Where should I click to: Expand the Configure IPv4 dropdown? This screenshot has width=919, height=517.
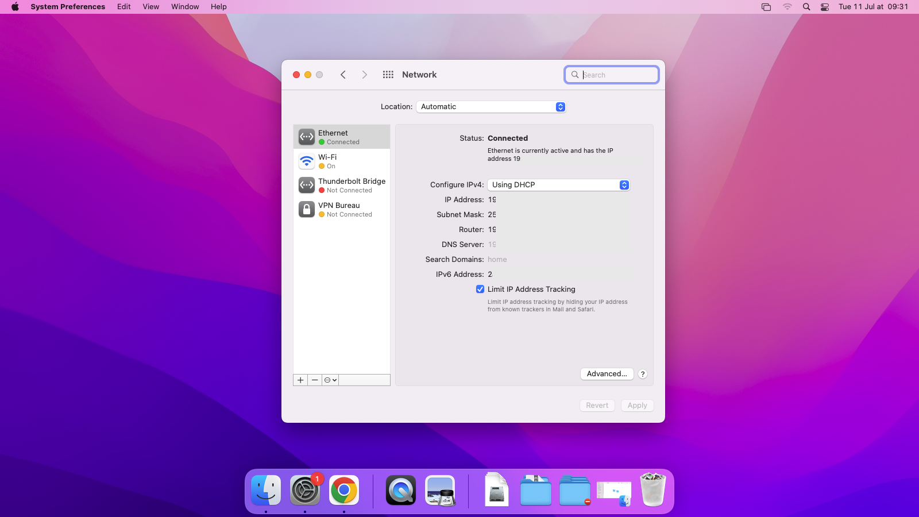tap(558, 185)
